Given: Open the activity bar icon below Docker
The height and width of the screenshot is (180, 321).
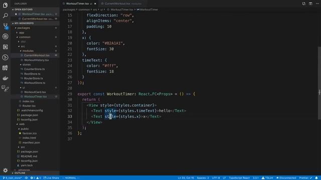Looking at the screenshot, I should [6, 88].
